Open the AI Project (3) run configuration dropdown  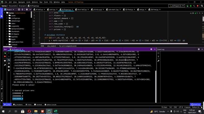click(x=177, y=6)
